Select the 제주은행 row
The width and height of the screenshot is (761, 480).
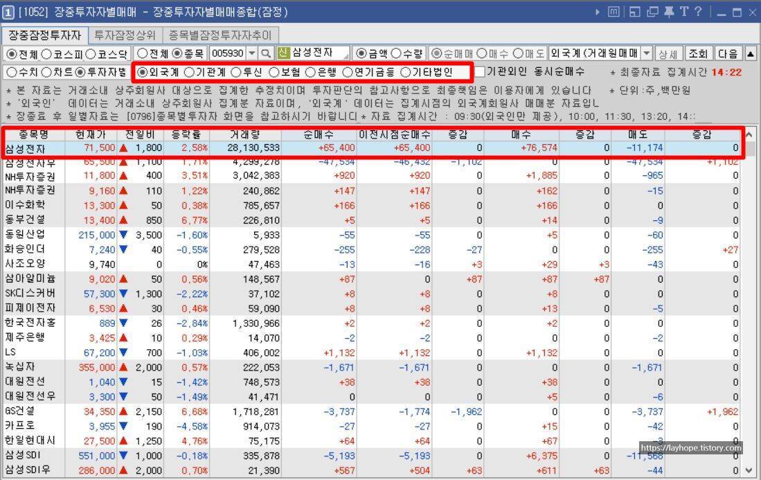tap(373, 338)
